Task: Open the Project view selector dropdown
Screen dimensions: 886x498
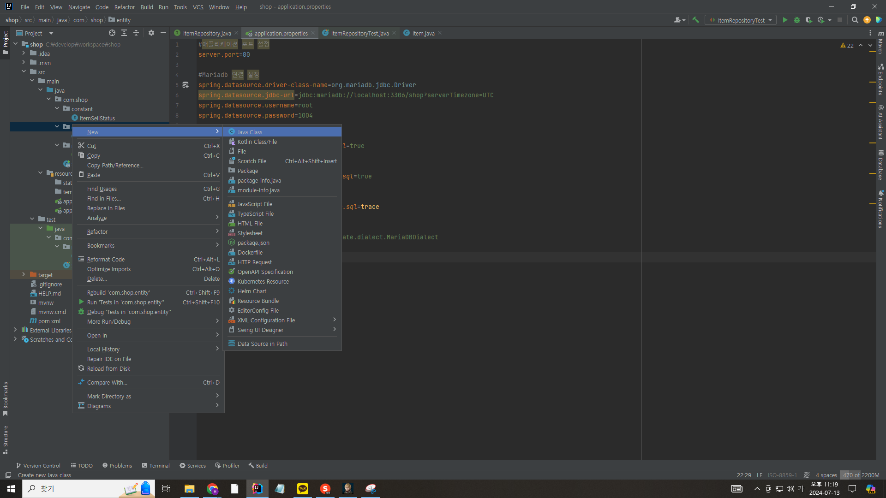Action: 35,33
